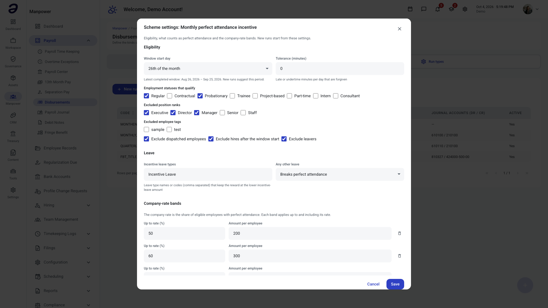
Task: Click the Incentive leave types field
Action: [208, 174]
